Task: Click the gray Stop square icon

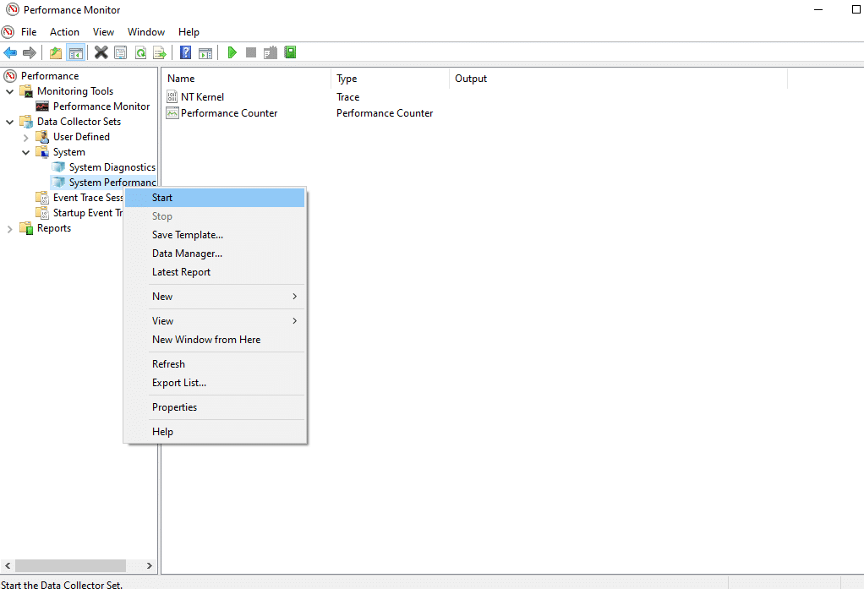Action: coord(251,52)
